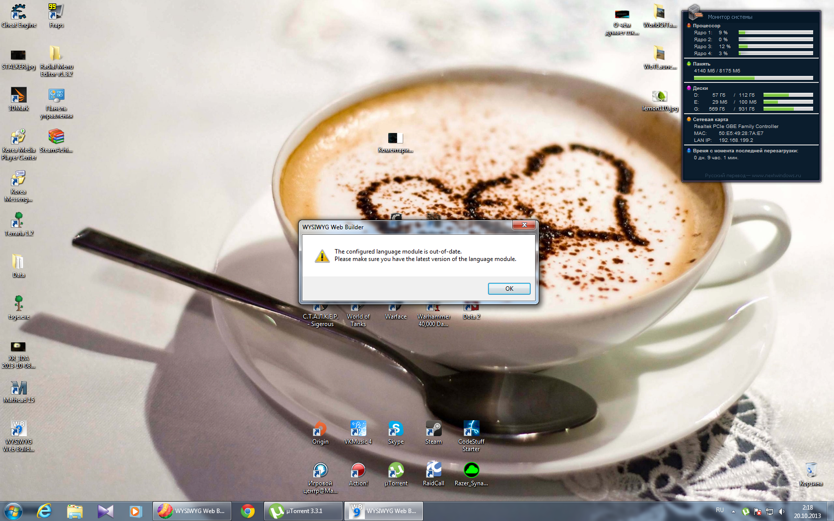Open µTorrent tray icon
The image size is (834, 521).
pyautogui.click(x=746, y=511)
